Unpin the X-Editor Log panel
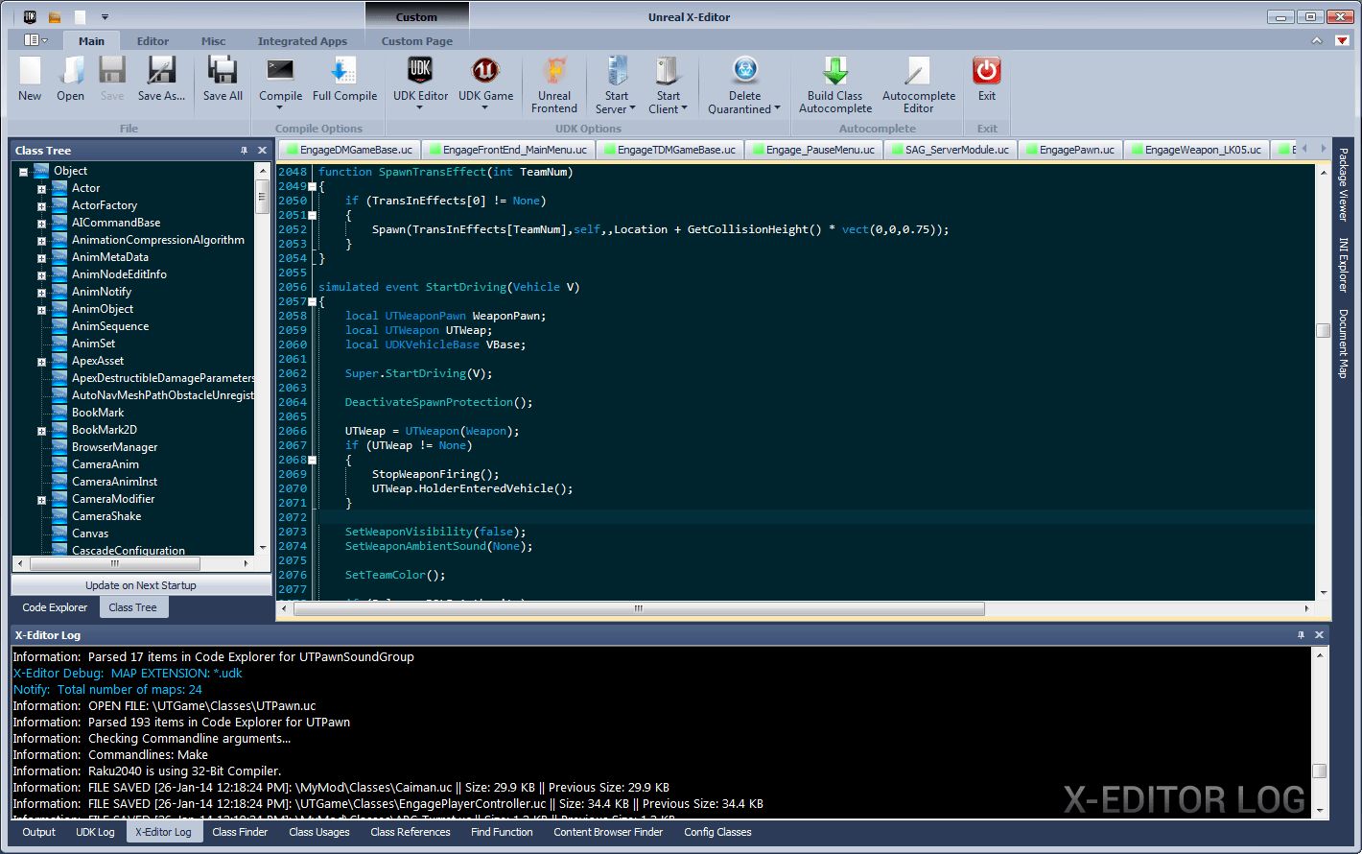 tap(1301, 634)
